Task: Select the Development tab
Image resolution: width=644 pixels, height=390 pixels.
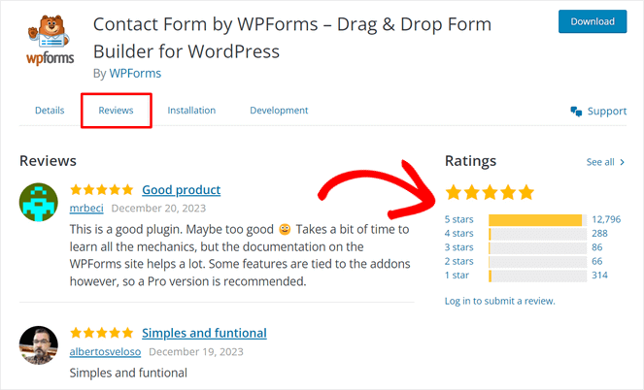Action: [279, 111]
